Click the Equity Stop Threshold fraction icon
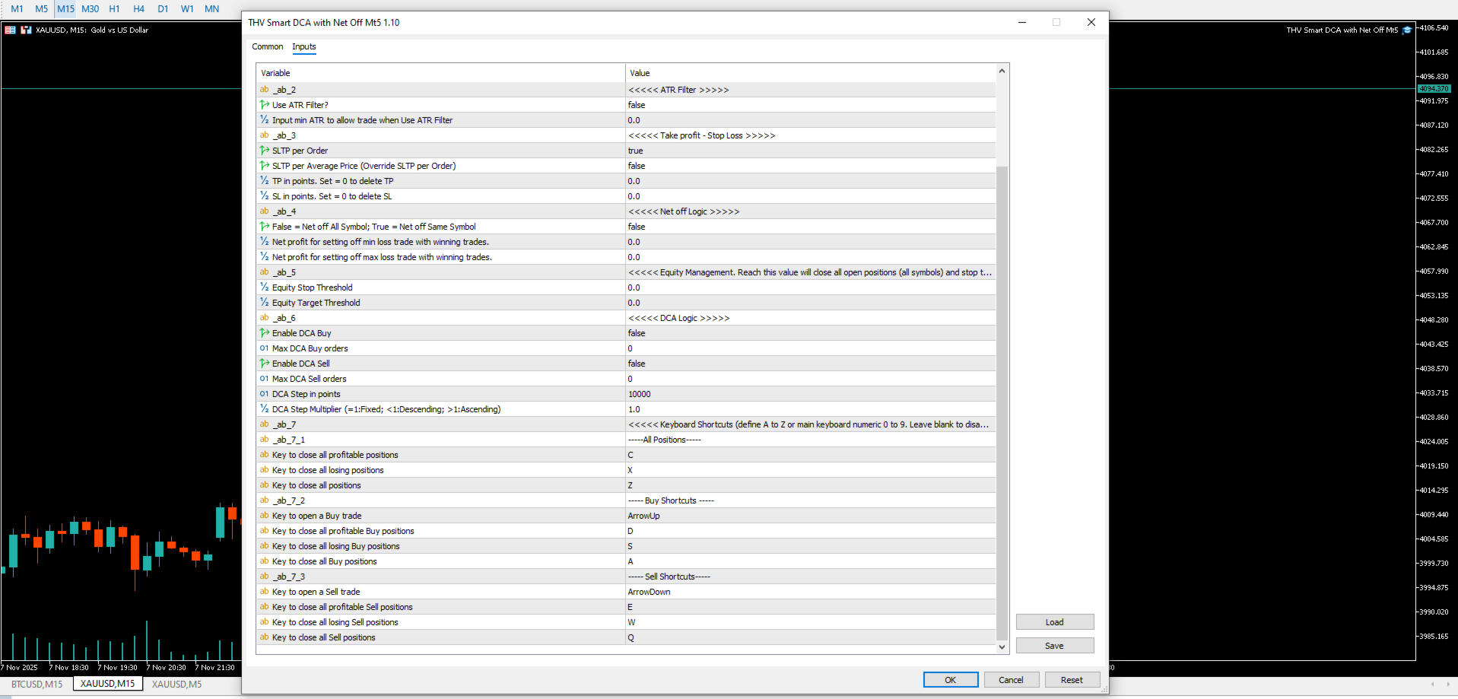Viewport: 1458px width, 699px height. click(x=264, y=288)
